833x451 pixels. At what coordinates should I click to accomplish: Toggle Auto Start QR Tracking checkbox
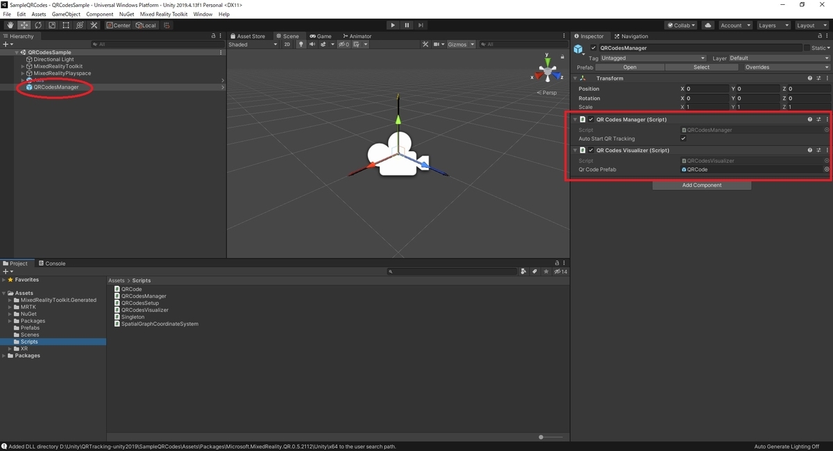click(684, 139)
